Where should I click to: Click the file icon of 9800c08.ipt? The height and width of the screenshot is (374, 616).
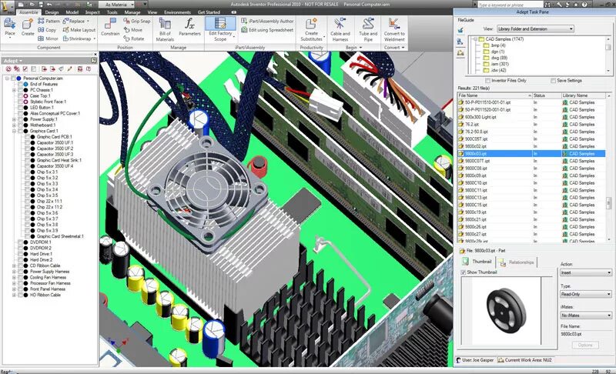[x=460, y=169]
